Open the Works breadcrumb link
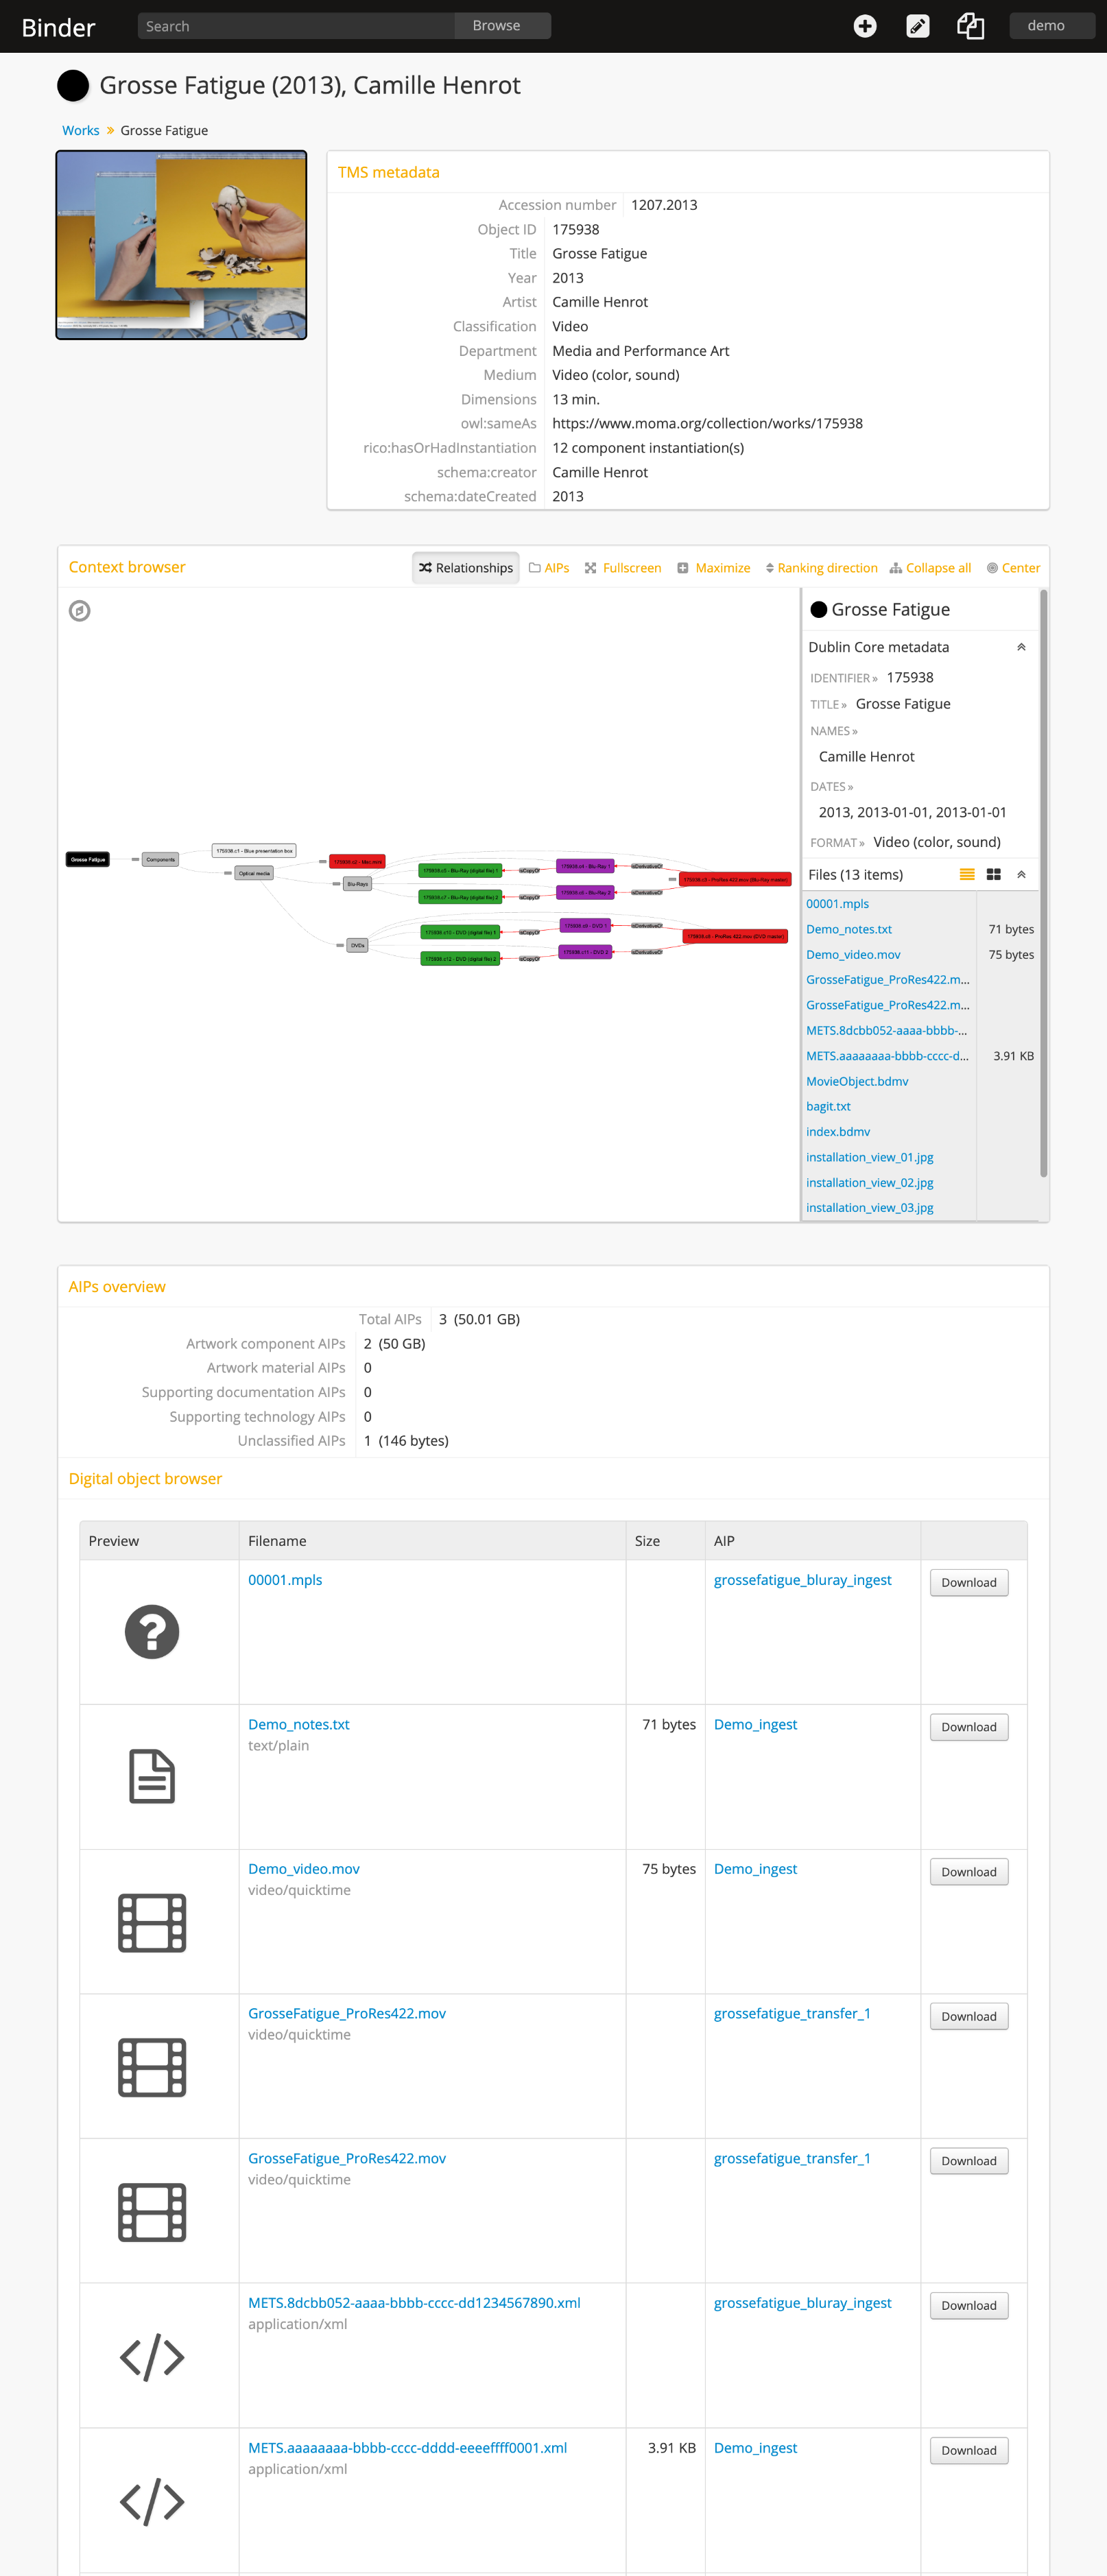Viewport: 1107px width, 2576px height. click(x=80, y=130)
